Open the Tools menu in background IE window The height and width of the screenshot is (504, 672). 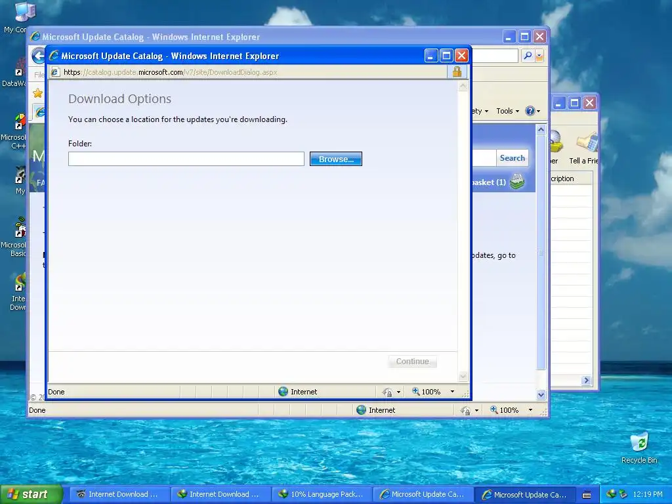tap(507, 111)
